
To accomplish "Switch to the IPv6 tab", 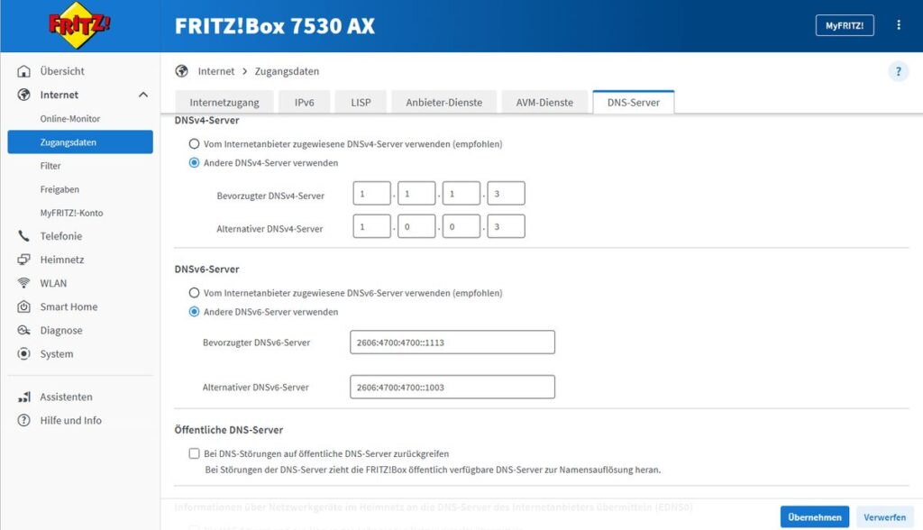I will (x=305, y=102).
